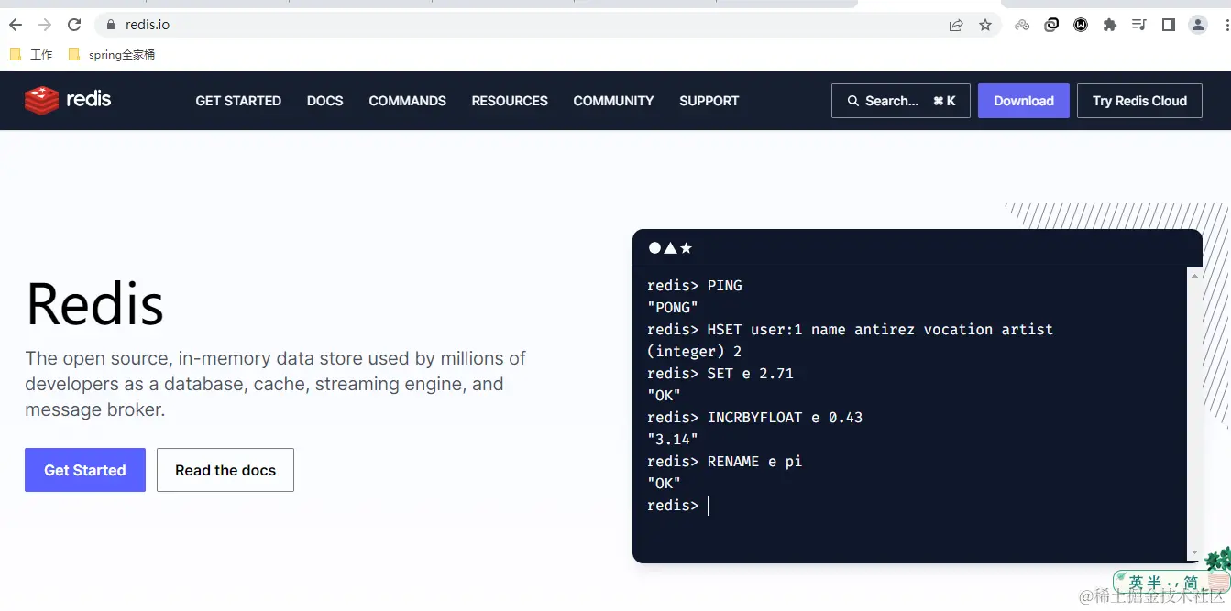Open the COMMANDS nav item
Viewport: 1231px width, 611px height.
click(x=407, y=101)
